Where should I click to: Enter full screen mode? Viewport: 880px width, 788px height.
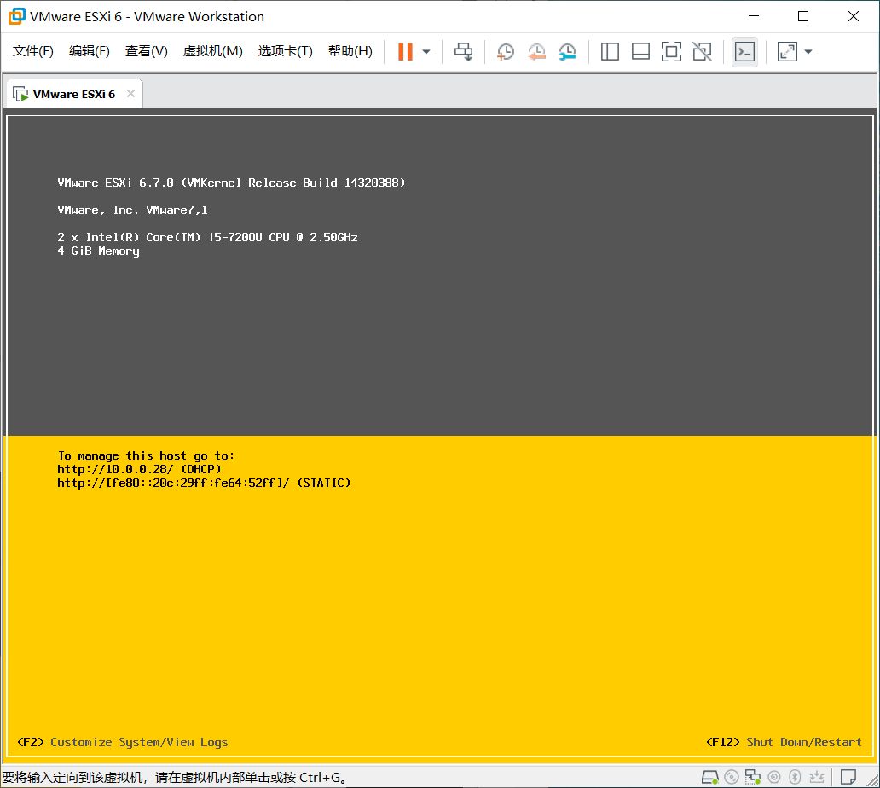[x=671, y=52]
